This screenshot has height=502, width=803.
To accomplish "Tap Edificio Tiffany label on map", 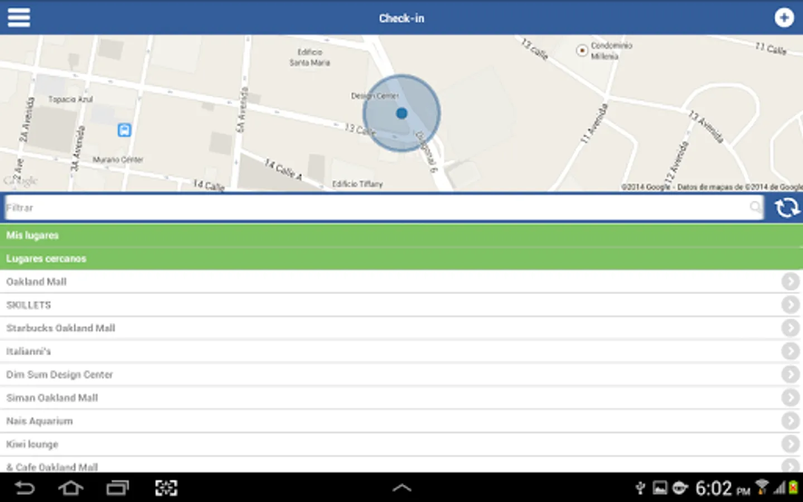I will pyautogui.click(x=357, y=184).
